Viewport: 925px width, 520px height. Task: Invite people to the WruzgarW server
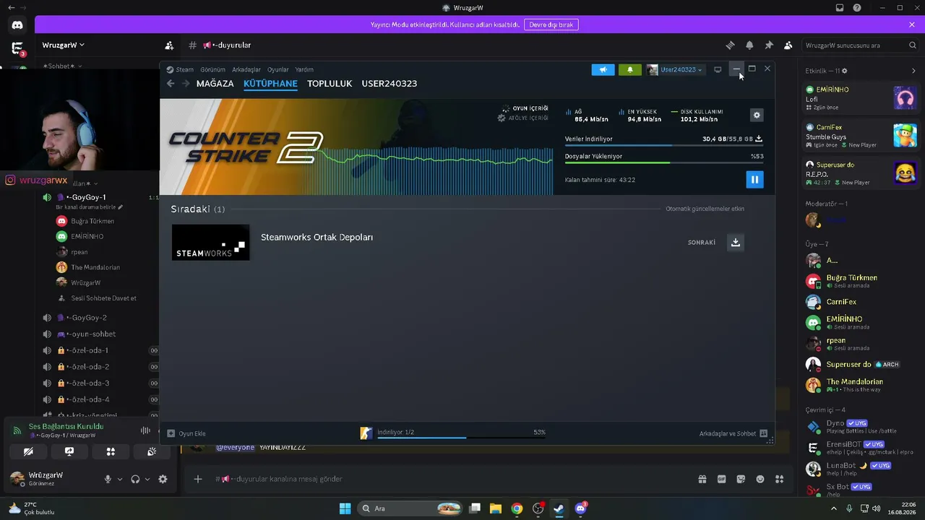coord(169,45)
